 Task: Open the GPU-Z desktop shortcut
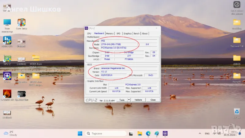point(7,59)
